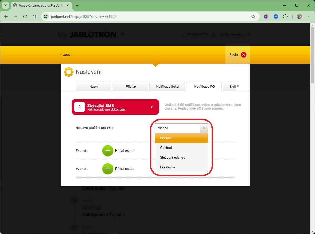Click the green plus icon beside Zapnuto

(108, 151)
